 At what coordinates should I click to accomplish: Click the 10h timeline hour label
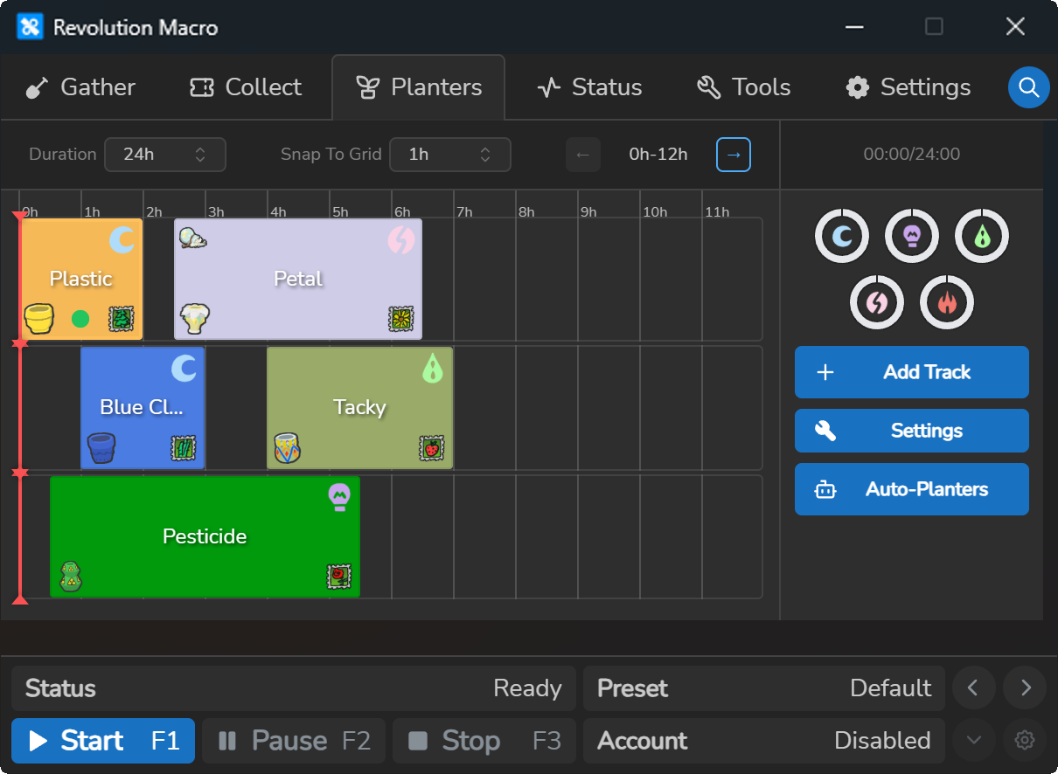click(655, 211)
